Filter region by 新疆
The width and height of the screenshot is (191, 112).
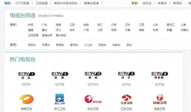click(x=169, y=30)
